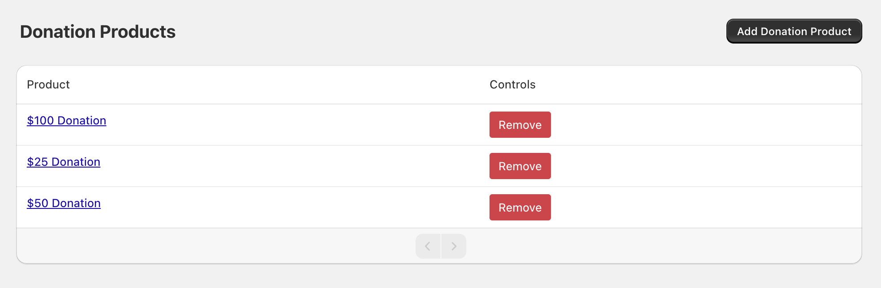
Task: Go to next page using right chevron
Action: (454, 246)
